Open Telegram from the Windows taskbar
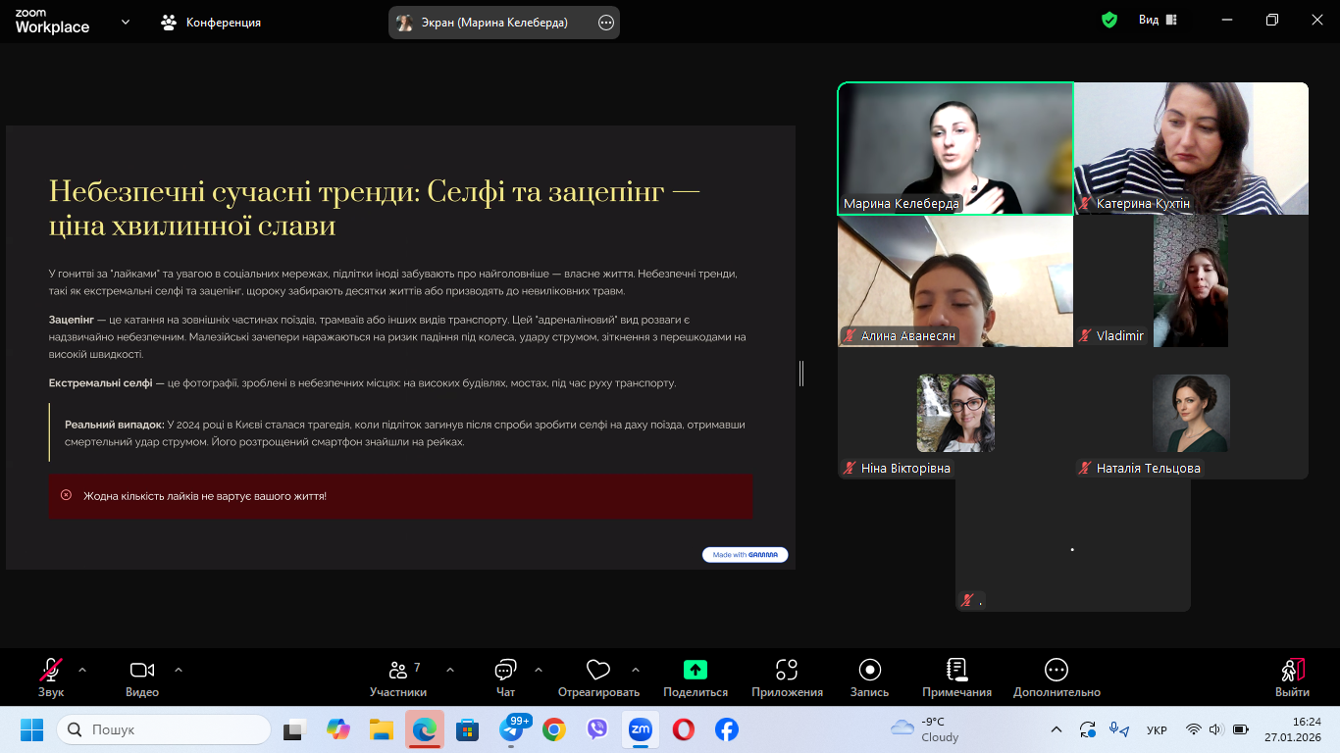Viewport: 1340px width, 753px height. (x=511, y=730)
